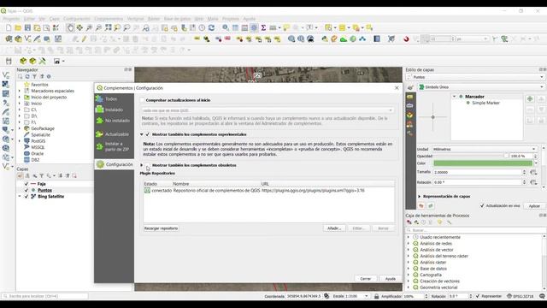
Task: Click the Save Project floppy icon
Action: [27, 27]
